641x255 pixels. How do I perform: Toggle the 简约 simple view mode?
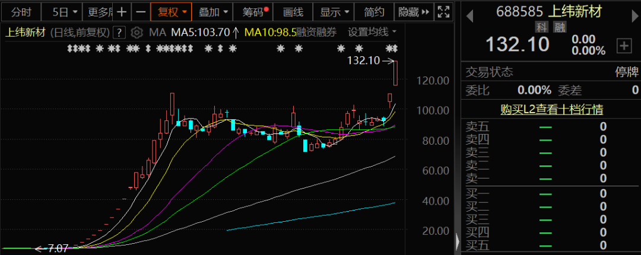[375, 11]
